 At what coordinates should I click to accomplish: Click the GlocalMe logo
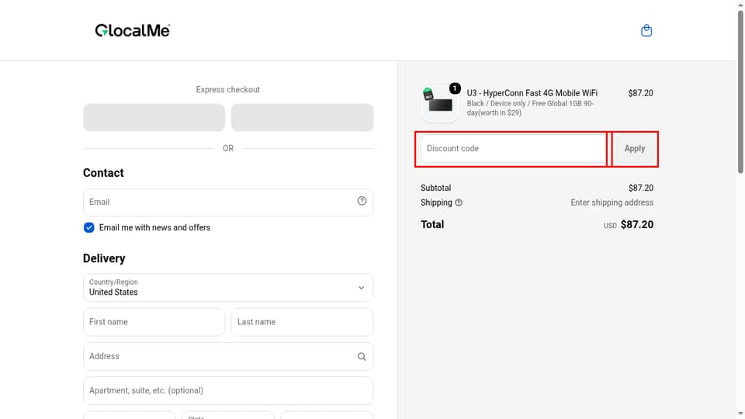pos(133,30)
